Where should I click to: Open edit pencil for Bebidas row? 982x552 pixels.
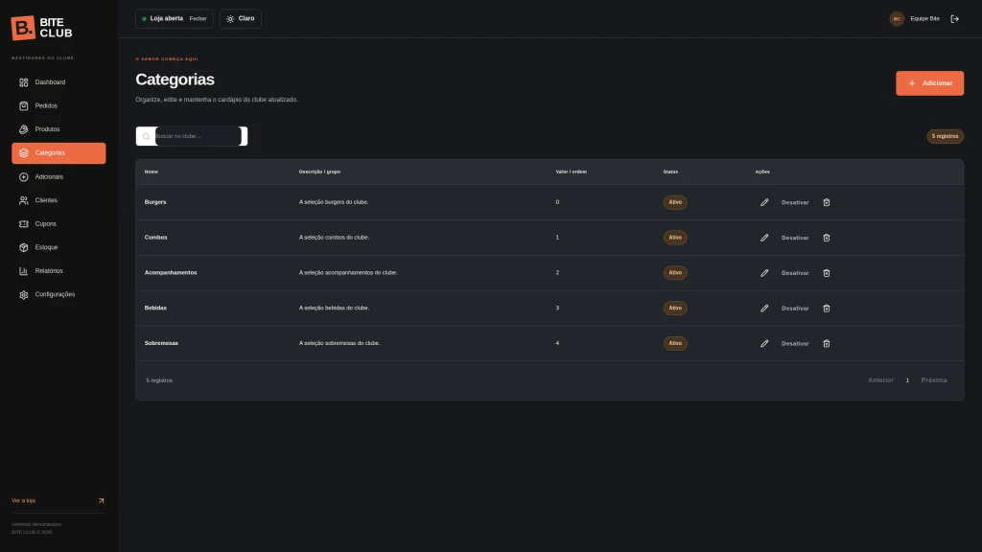coord(764,308)
